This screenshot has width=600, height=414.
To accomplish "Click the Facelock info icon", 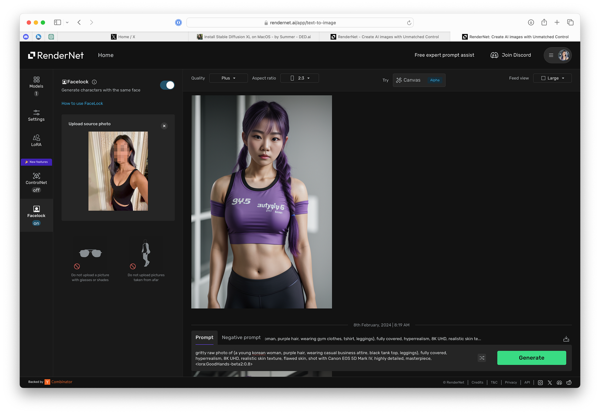I will pyautogui.click(x=94, y=82).
